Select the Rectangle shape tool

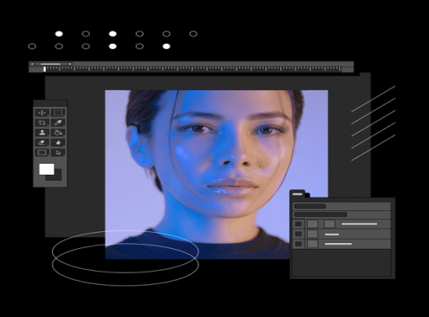point(42,153)
